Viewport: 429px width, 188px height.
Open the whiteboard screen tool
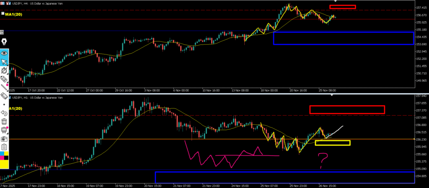coord(4,130)
